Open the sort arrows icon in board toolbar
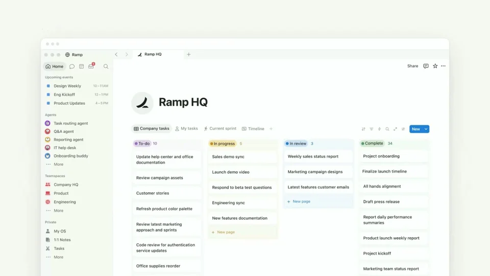The height and width of the screenshot is (276, 490). tap(363, 129)
